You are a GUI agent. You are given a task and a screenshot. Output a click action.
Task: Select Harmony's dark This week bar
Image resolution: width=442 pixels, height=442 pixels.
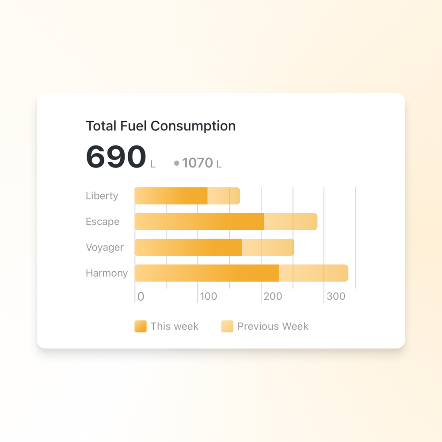[x=206, y=273]
